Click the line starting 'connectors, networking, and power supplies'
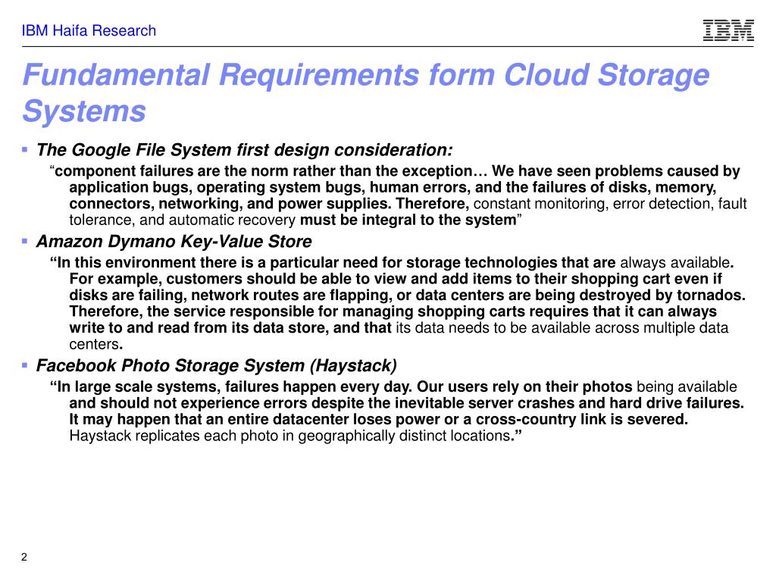This screenshot has width=776, height=582. click(x=408, y=204)
